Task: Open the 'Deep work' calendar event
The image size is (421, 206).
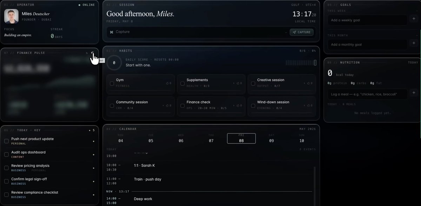Action: [x=143, y=199]
